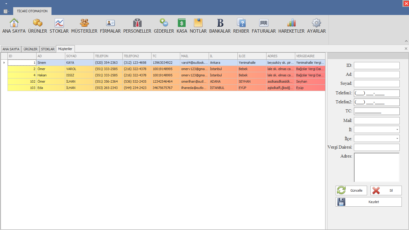Image resolution: width=409 pixels, height=230 pixels.
Task: Switch to the STOKLAR document tab
Action: pyautogui.click(x=48, y=49)
